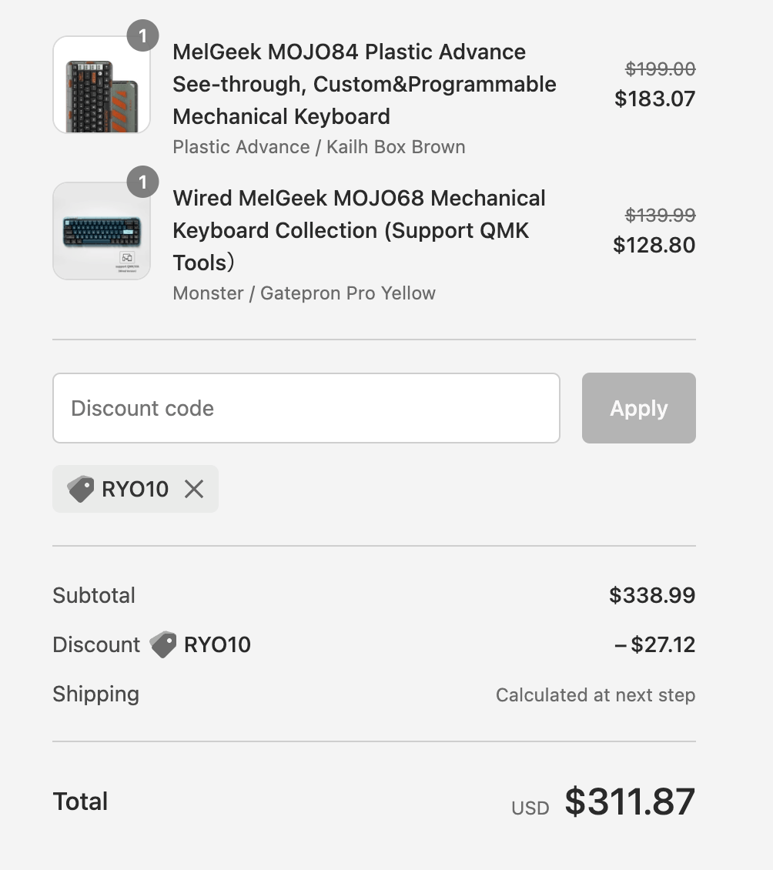The height and width of the screenshot is (870, 773).
Task: Remove the RYO10 discount code
Action: coord(194,489)
